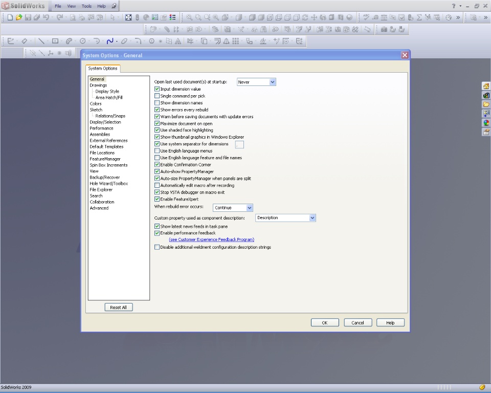The image size is (491, 393).
Task: Click the dialog Help button
Action: [390, 323]
